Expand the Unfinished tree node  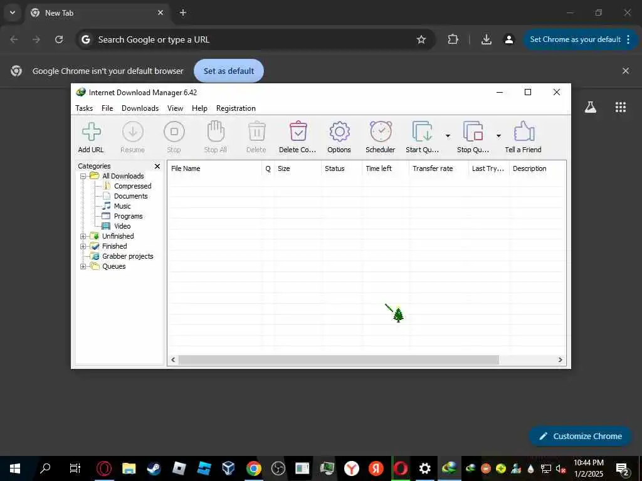pyautogui.click(x=83, y=236)
